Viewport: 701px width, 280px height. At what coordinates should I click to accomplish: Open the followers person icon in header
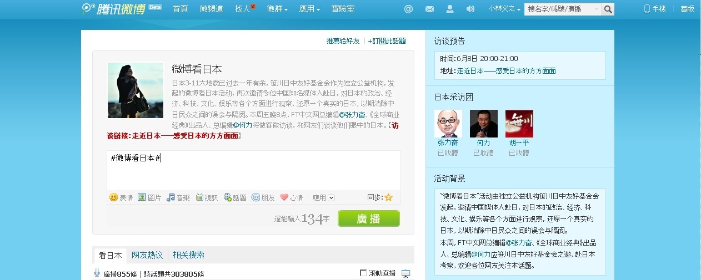450,9
